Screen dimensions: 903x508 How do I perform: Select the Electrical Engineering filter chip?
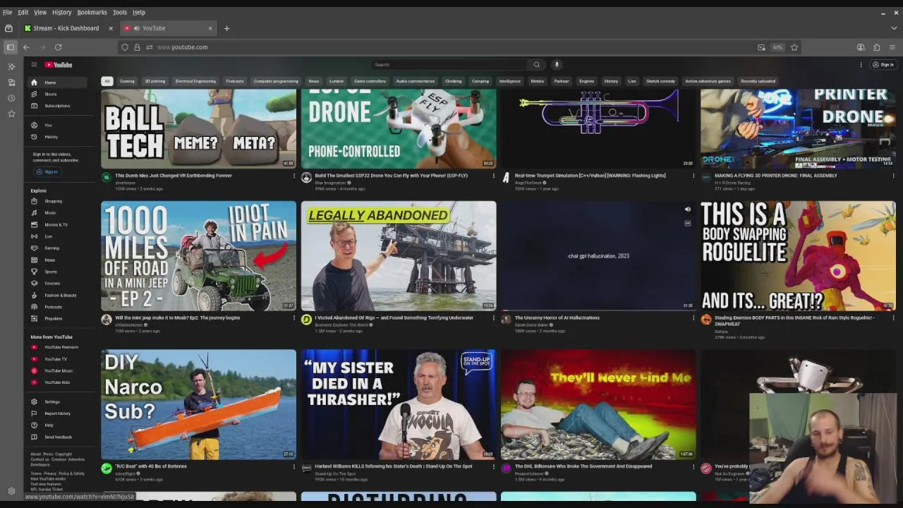pos(195,81)
